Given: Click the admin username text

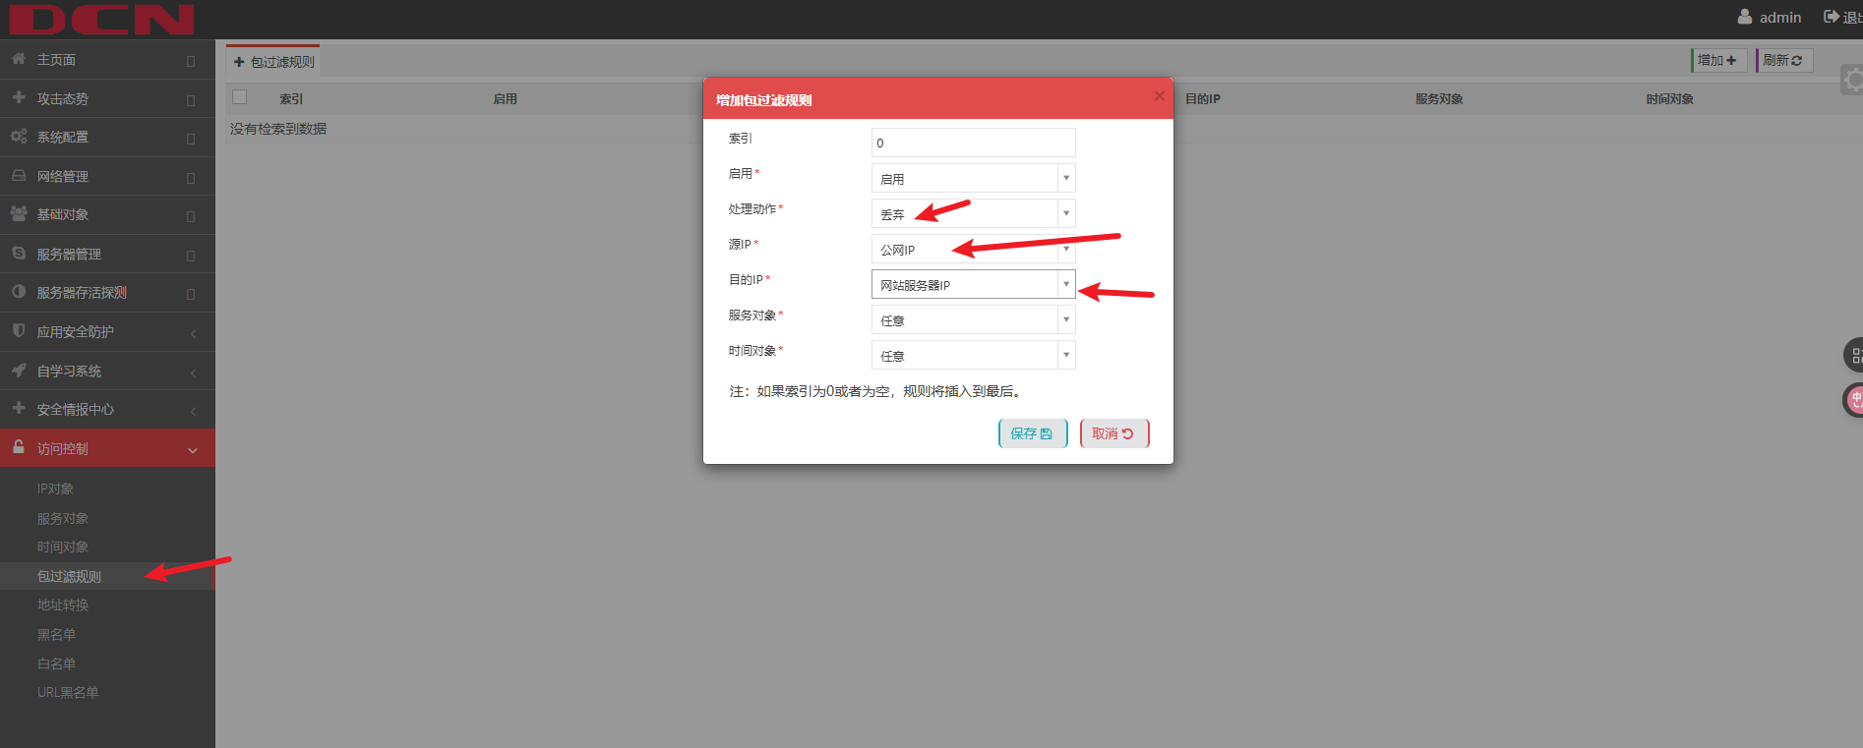Looking at the screenshot, I should pyautogui.click(x=1780, y=18).
